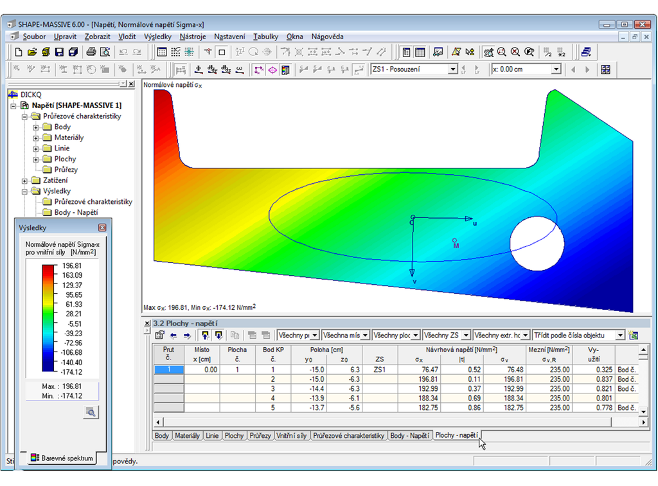Click the teal crosshair snap icon
Image resolution: width=658 pixels, height=486 pixels.
190,52
